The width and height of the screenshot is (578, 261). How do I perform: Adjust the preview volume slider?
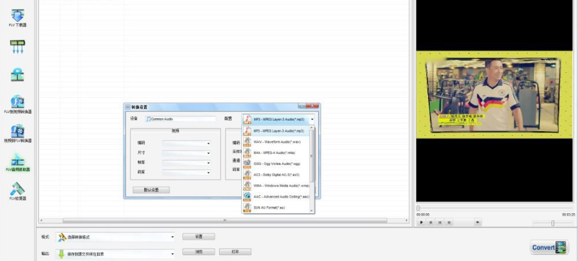coord(552,223)
